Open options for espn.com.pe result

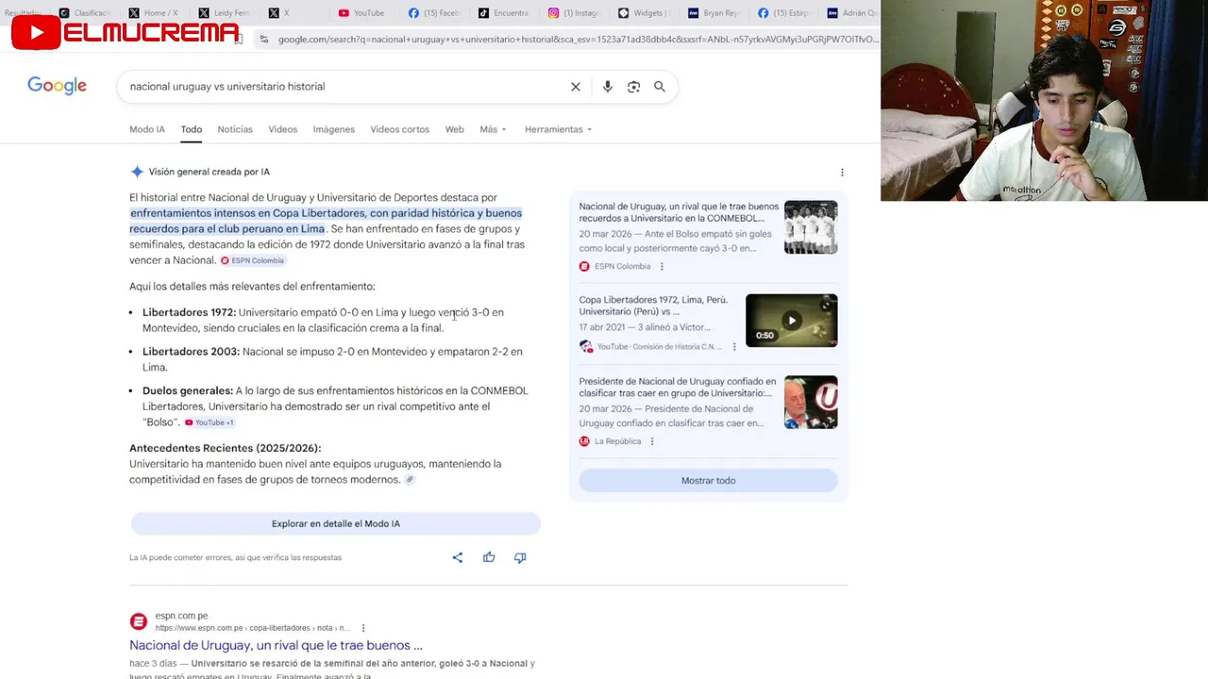[363, 628]
